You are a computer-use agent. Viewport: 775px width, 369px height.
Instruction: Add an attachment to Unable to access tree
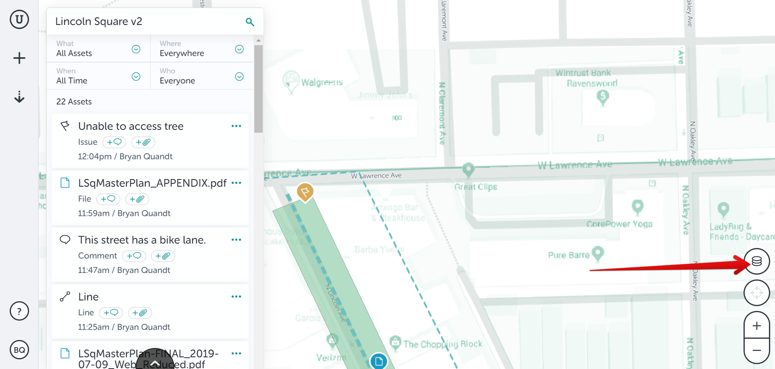[143, 142]
